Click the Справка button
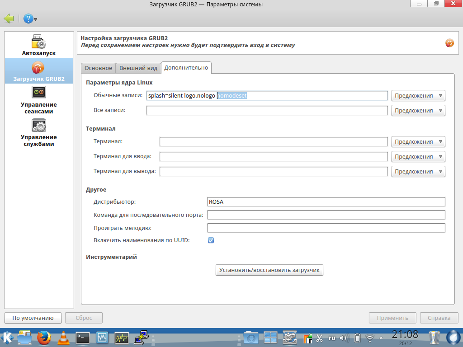The width and height of the screenshot is (463, 347). point(439,318)
